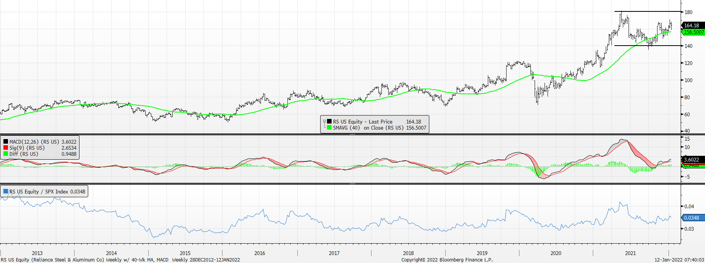The height and width of the screenshot is (263, 705).
Task: Click the 10 label on the MACD axis
Action: (x=687, y=147)
